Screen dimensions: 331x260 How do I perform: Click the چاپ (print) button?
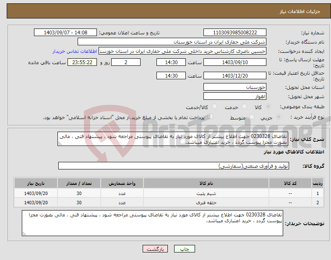coord(184,249)
